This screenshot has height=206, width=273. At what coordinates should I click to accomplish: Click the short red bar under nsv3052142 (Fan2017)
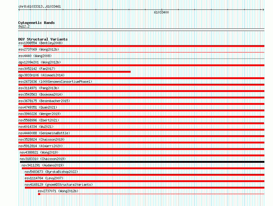coord(74,72)
